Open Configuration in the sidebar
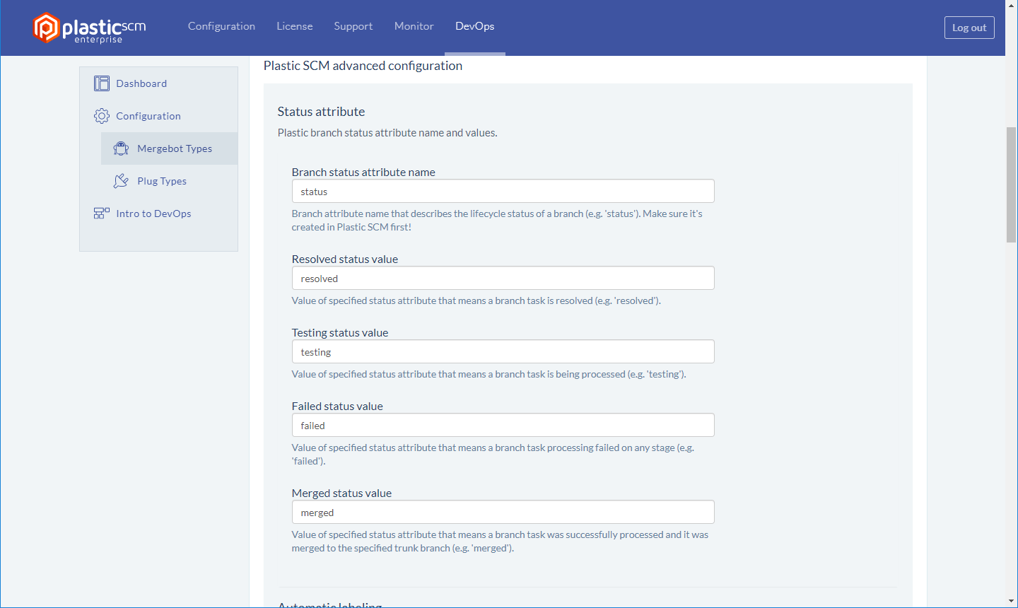Image resolution: width=1018 pixels, height=608 pixels. (x=148, y=116)
